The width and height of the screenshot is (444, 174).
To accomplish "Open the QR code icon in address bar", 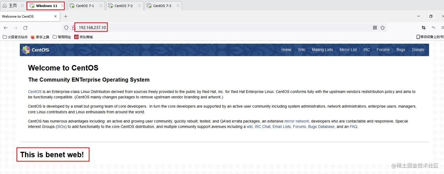I will (x=375, y=28).
